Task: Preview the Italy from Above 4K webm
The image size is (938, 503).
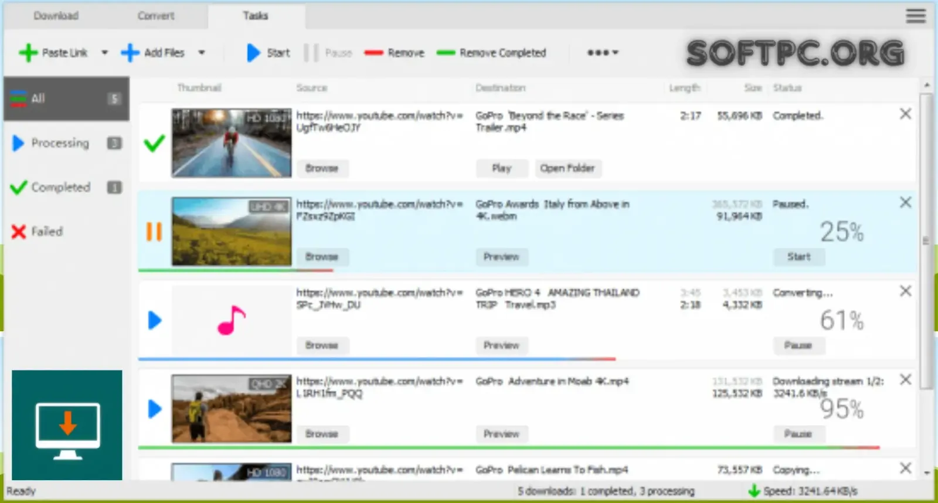Action: [x=501, y=257]
